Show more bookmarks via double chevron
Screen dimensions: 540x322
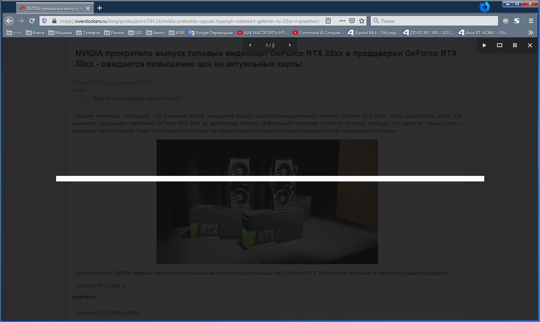click(x=531, y=33)
